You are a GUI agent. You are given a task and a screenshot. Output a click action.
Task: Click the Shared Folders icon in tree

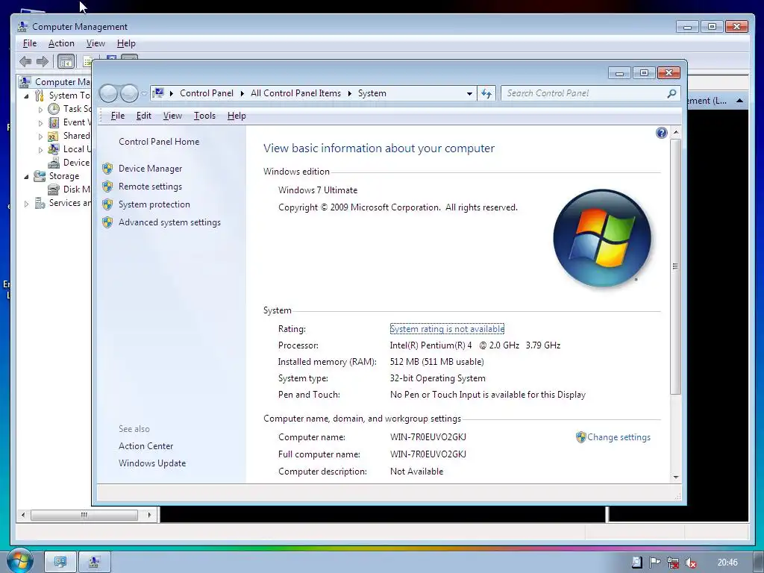53,136
